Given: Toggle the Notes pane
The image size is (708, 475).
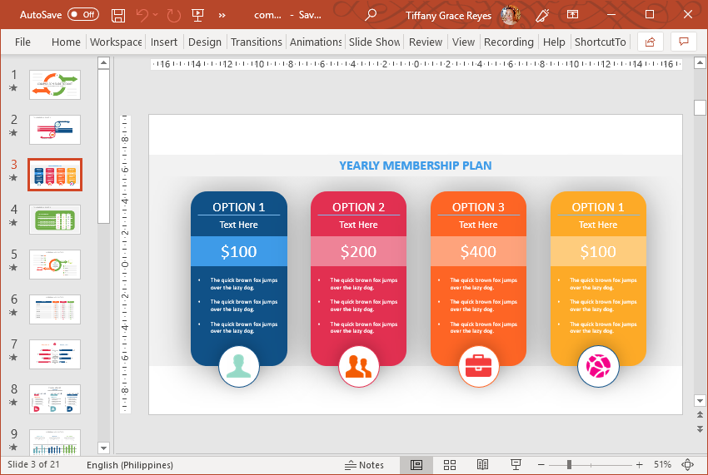Looking at the screenshot, I should click(365, 465).
